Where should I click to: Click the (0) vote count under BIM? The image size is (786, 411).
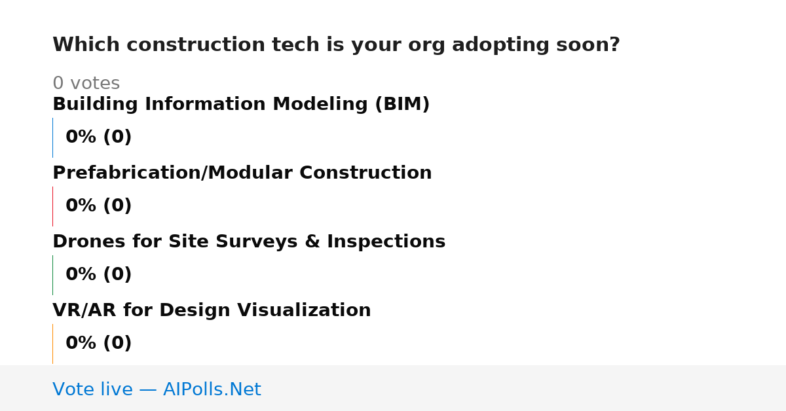point(117,137)
